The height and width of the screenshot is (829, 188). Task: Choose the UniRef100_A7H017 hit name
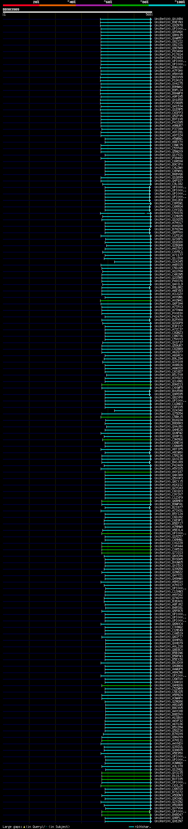point(169,223)
